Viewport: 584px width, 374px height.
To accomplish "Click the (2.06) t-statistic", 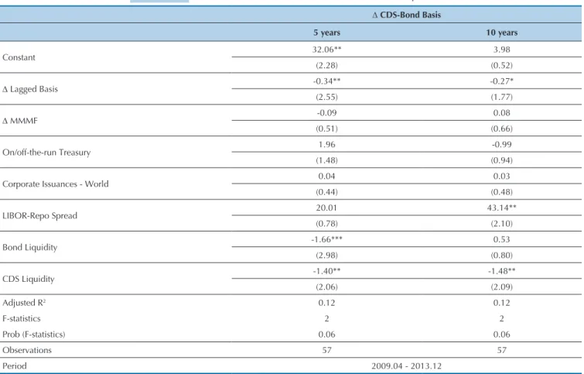I will pos(326,287).
